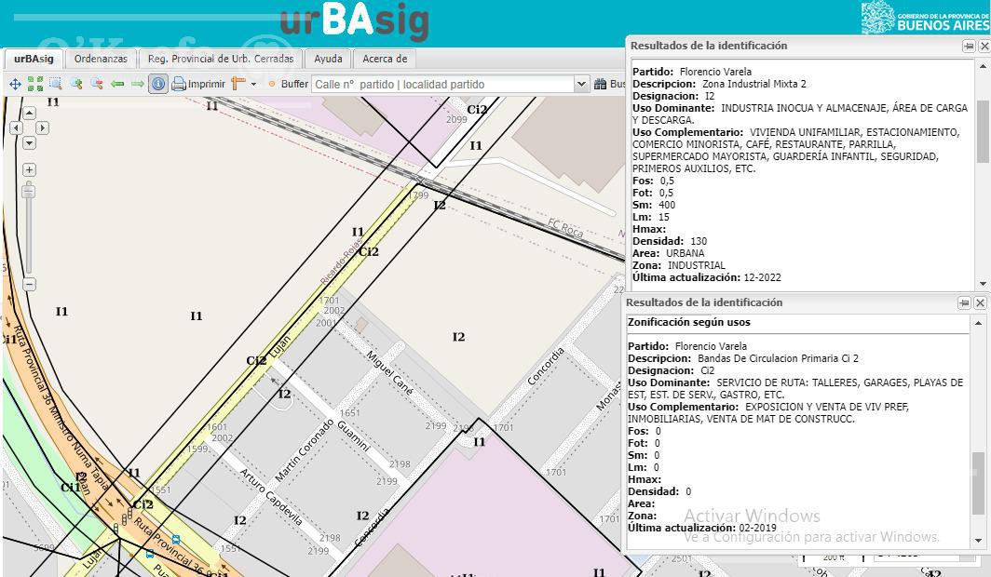Image resolution: width=991 pixels, height=577 pixels.
Task: Click scroll down arrow in lower results panel
Action: 978,541
